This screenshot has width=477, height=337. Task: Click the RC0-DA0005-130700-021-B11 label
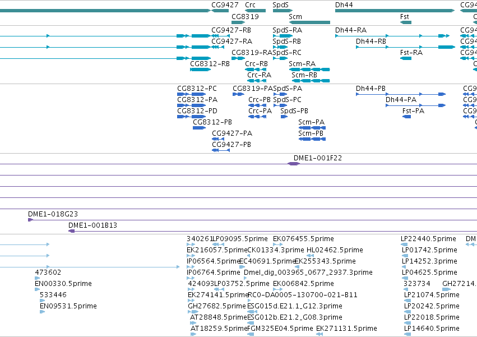(303, 296)
